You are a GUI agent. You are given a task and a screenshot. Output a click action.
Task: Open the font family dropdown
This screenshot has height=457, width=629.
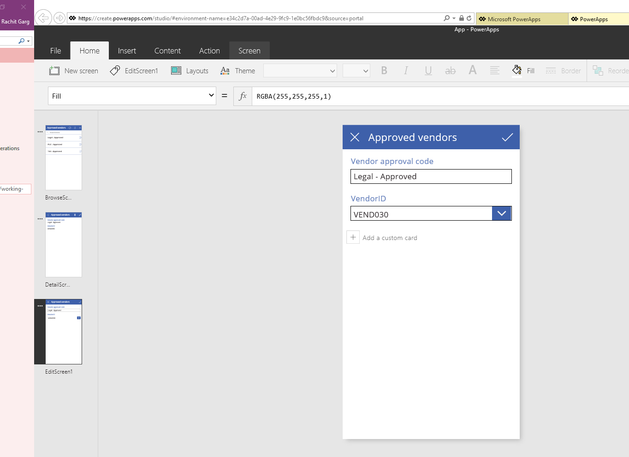[x=300, y=71]
